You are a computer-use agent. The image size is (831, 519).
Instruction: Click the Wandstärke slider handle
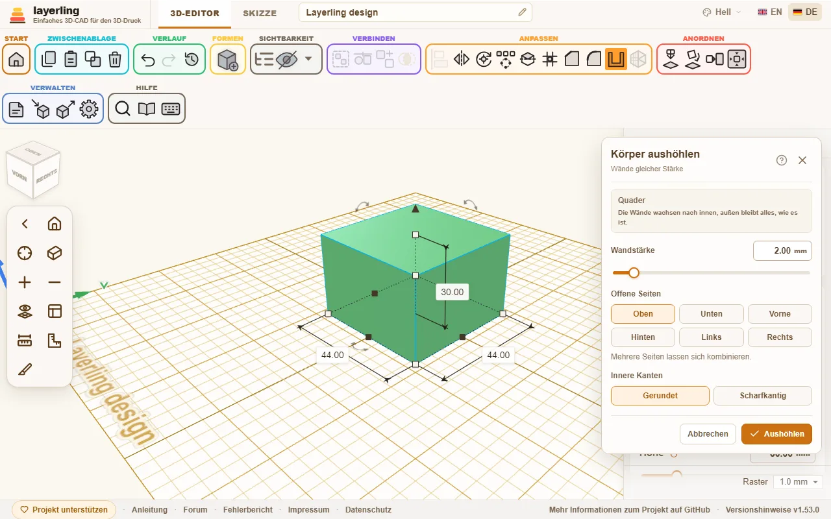point(634,273)
